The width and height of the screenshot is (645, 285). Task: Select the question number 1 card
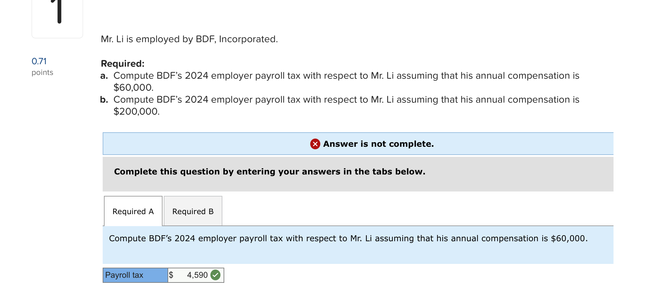coord(57,17)
